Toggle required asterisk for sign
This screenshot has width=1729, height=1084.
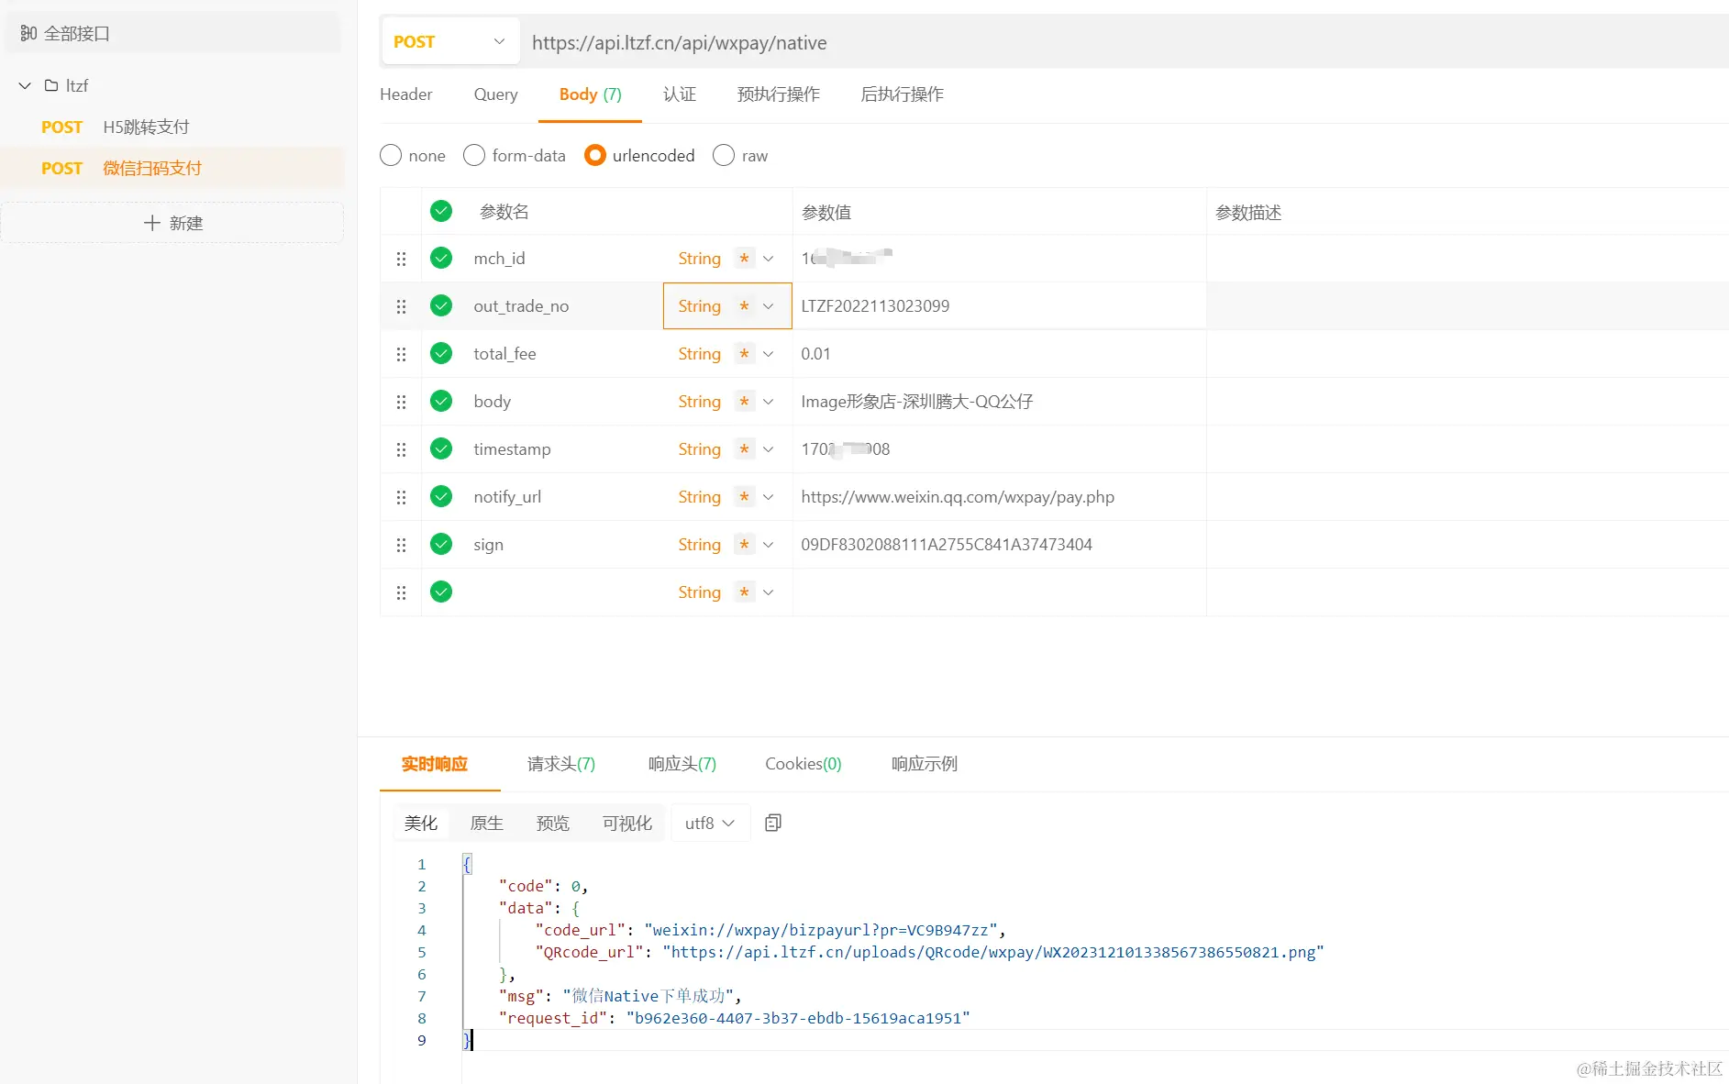click(744, 545)
